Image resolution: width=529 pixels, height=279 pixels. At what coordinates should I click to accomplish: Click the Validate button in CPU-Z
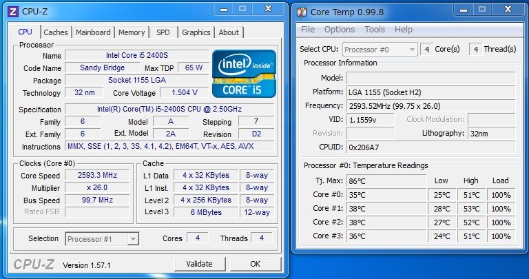pyautogui.click(x=199, y=264)
